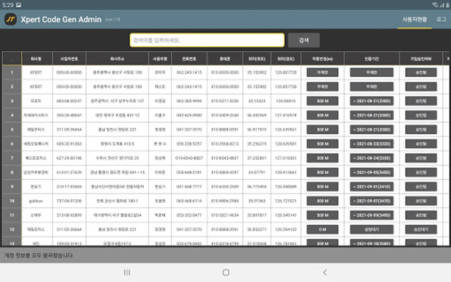The image size is (451, 282).
Task: Select phone number '041-668-7777'
Action: [189, 187]
